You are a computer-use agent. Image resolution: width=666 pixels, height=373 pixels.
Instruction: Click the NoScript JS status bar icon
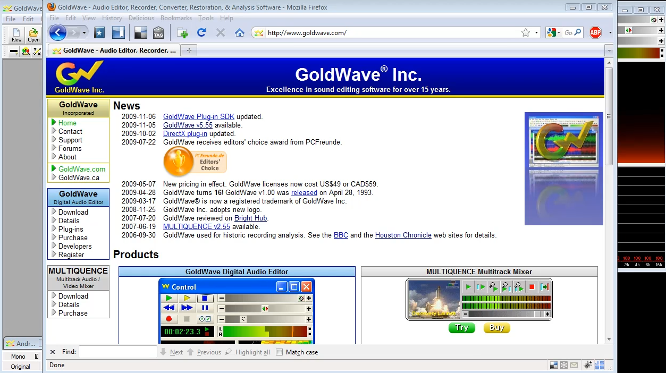(600, 365)
